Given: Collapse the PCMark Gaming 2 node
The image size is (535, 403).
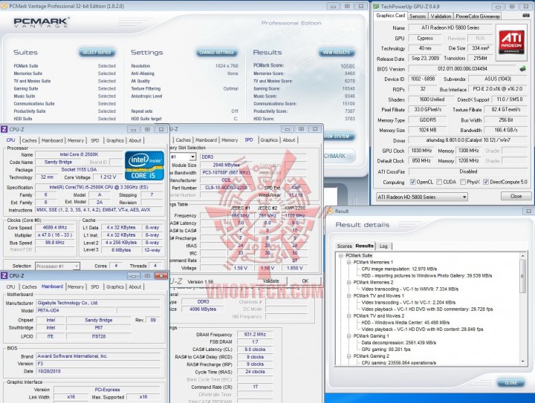Looking at the screenshot, I should (348, 356).
